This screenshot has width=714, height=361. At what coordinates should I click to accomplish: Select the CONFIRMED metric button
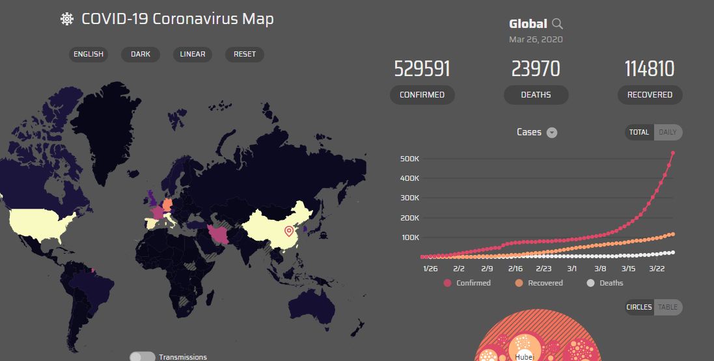click(x=422, y=95)
